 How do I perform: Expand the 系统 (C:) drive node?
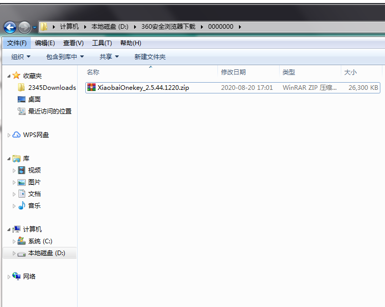(x=14, y=241)
